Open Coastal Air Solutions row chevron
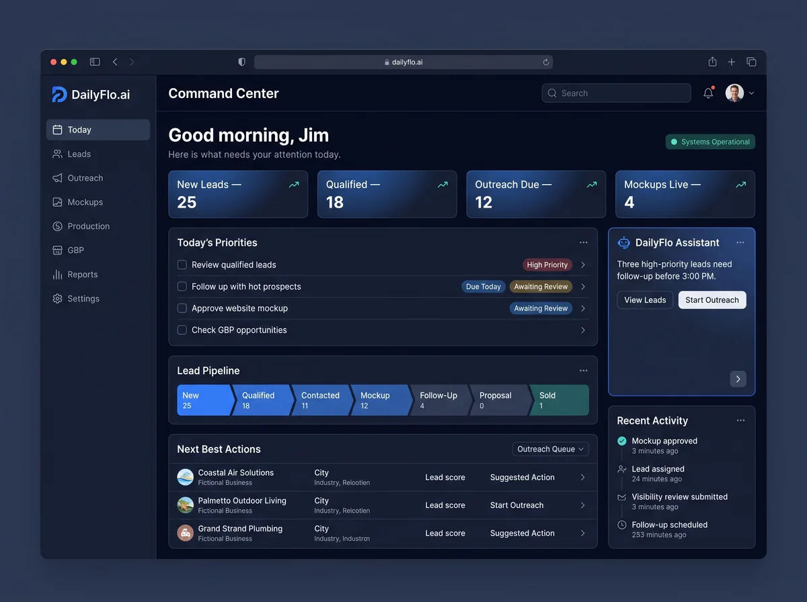The image size is (807, 602). 583,478
